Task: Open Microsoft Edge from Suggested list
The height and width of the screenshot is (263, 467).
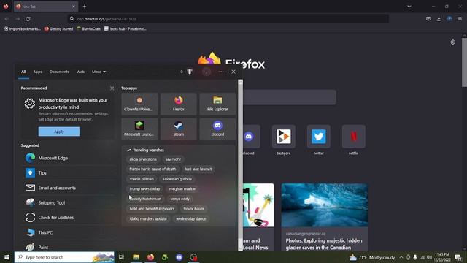Action: click(x=68, y=158)
